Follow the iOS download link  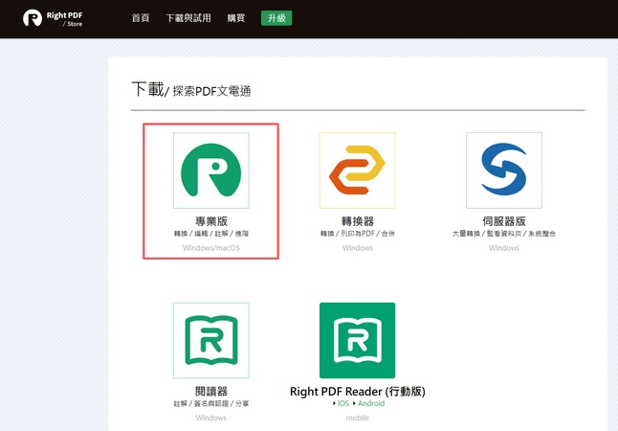tap(343, 403)
